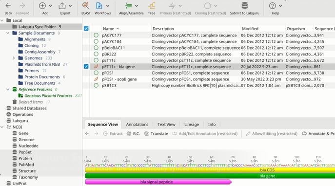
Task: Collapse the NCBI tree node
Action: 2,127
